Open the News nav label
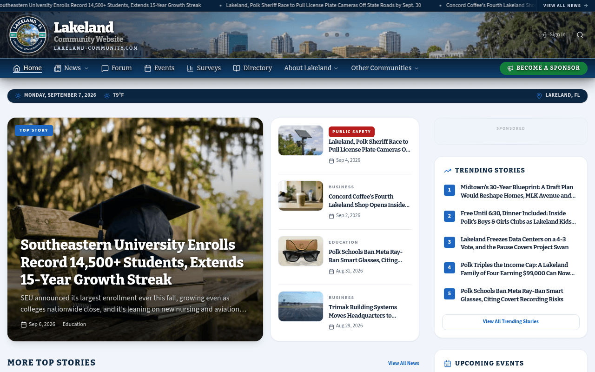Screen dimensions: 595x372 pos(73,68)
